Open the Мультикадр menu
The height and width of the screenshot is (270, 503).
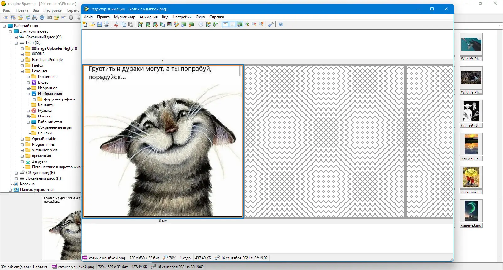pyautogui.click(x=124, y=17)
